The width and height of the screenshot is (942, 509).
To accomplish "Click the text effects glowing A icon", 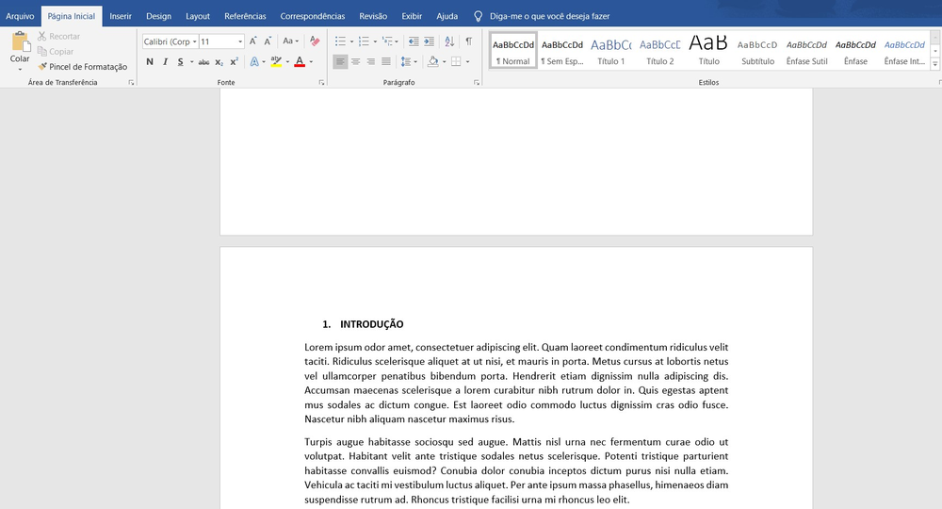I will point(254,61).
